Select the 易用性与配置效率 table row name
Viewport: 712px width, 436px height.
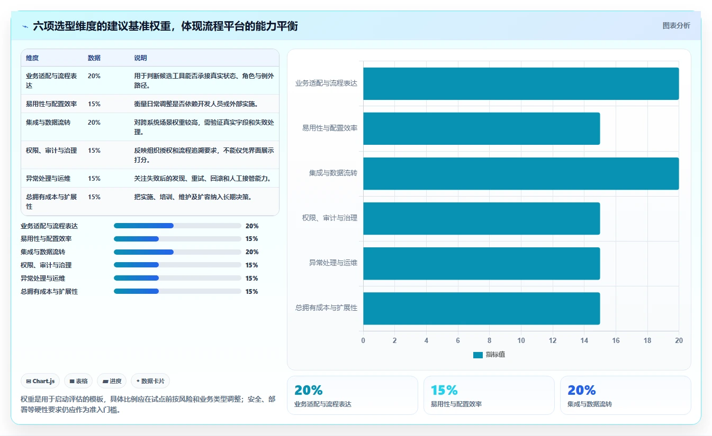coord(51,104)
